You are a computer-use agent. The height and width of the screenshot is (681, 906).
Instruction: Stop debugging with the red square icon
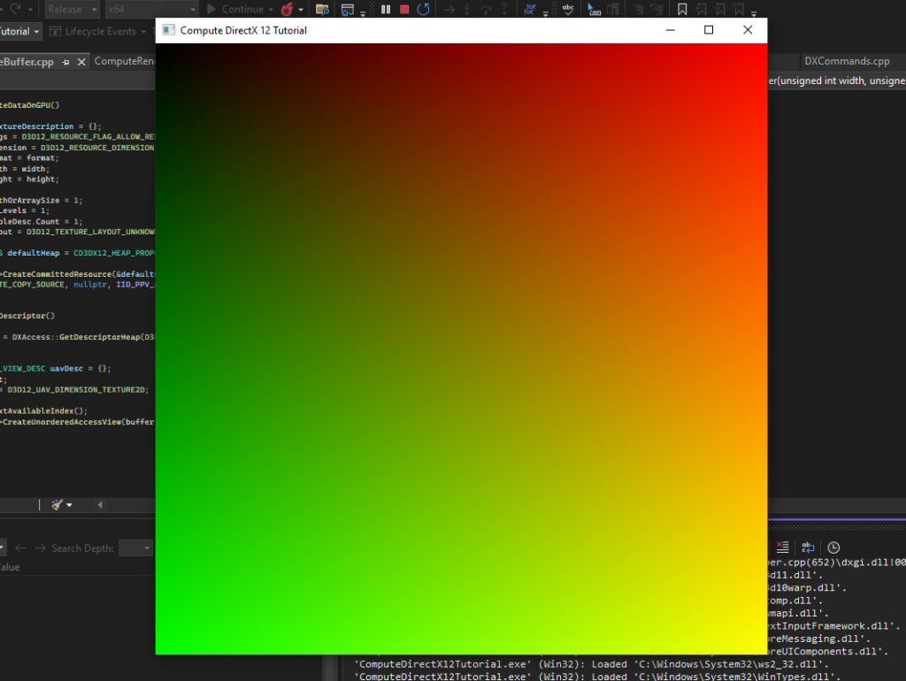click(x=404, y=10)
